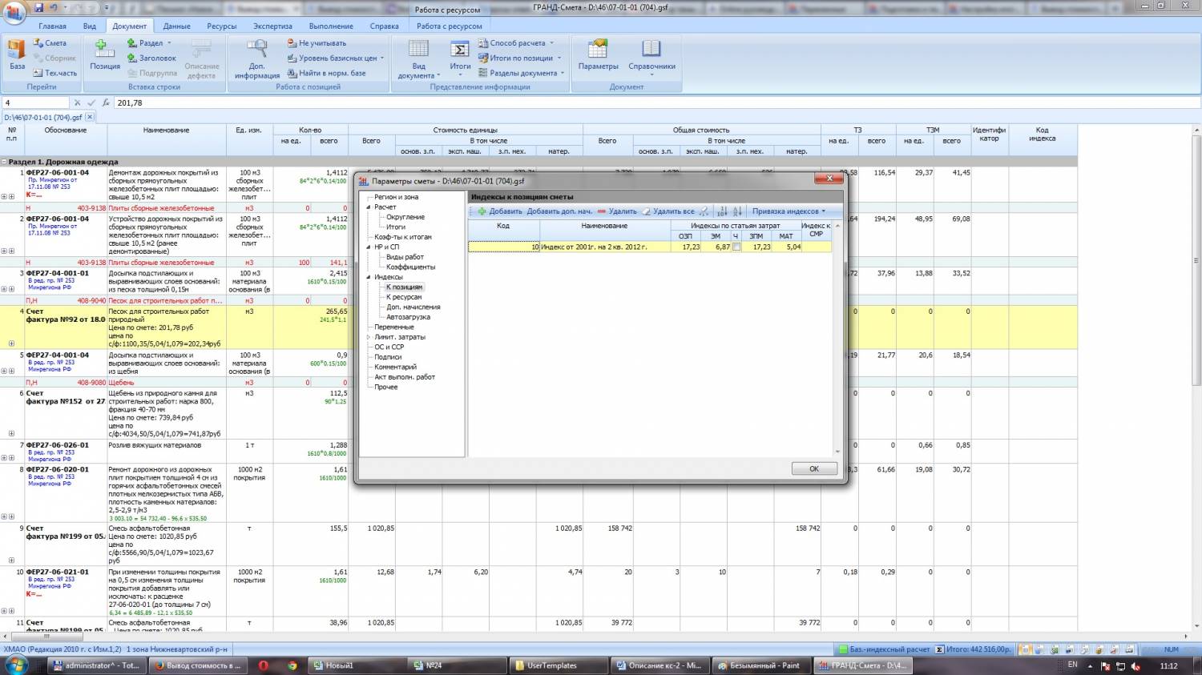Click the green plus Добавить button

click(499, 211)
